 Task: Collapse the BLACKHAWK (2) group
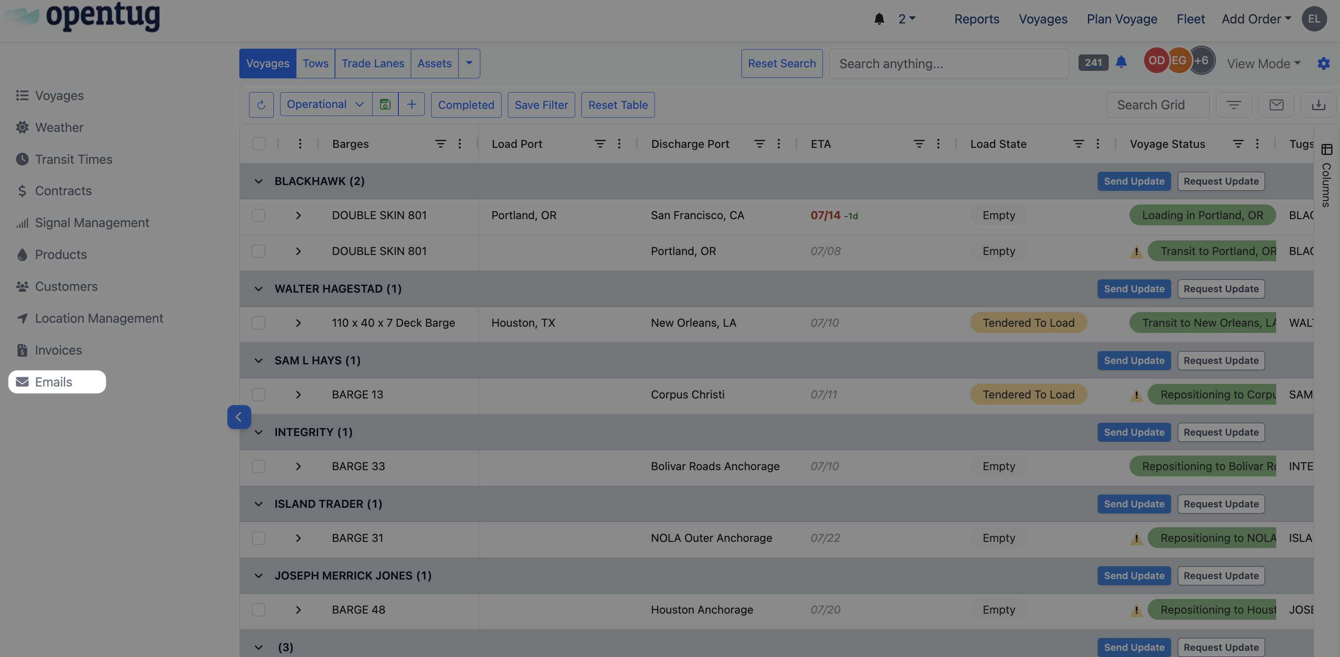pos(258,182)
